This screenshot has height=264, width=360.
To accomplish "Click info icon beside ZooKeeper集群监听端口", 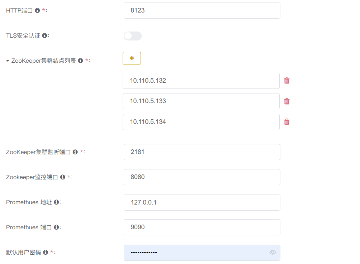I will 75,152.
